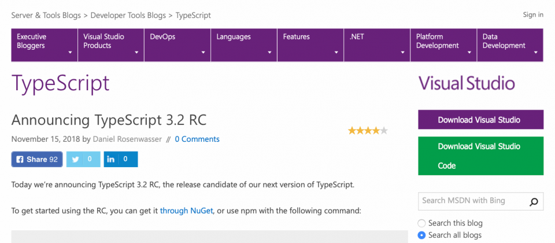Click the Search MSDN with Bing field
555x243 pixels.
pyautogui.click(x=473, y=201)
